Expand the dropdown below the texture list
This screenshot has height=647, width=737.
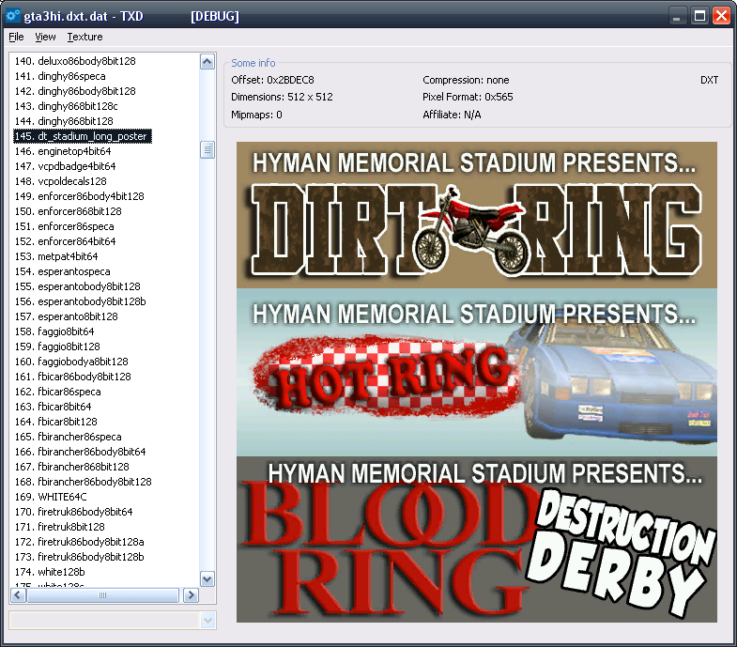(207, 621)
